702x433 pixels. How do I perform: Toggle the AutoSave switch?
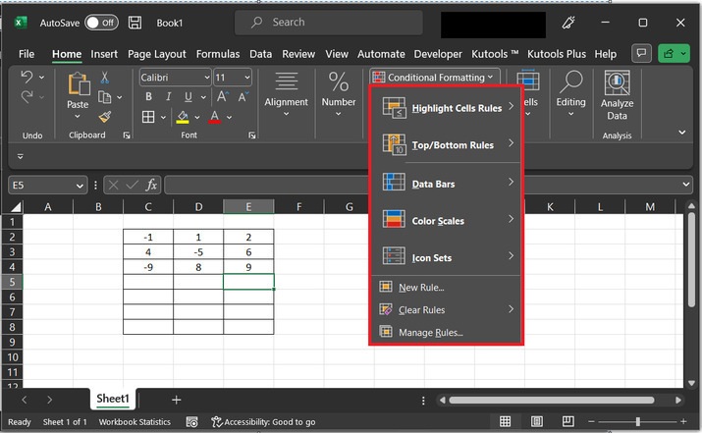101,22
